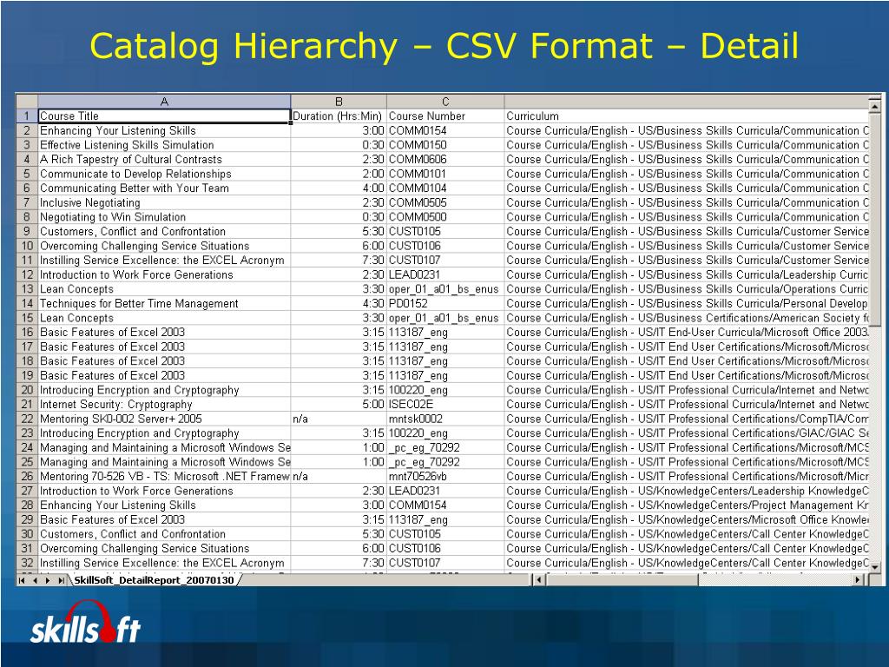
Task: Select 'A Rich Tapestry of Cultural Contrasts'
Action: point(164,160)
